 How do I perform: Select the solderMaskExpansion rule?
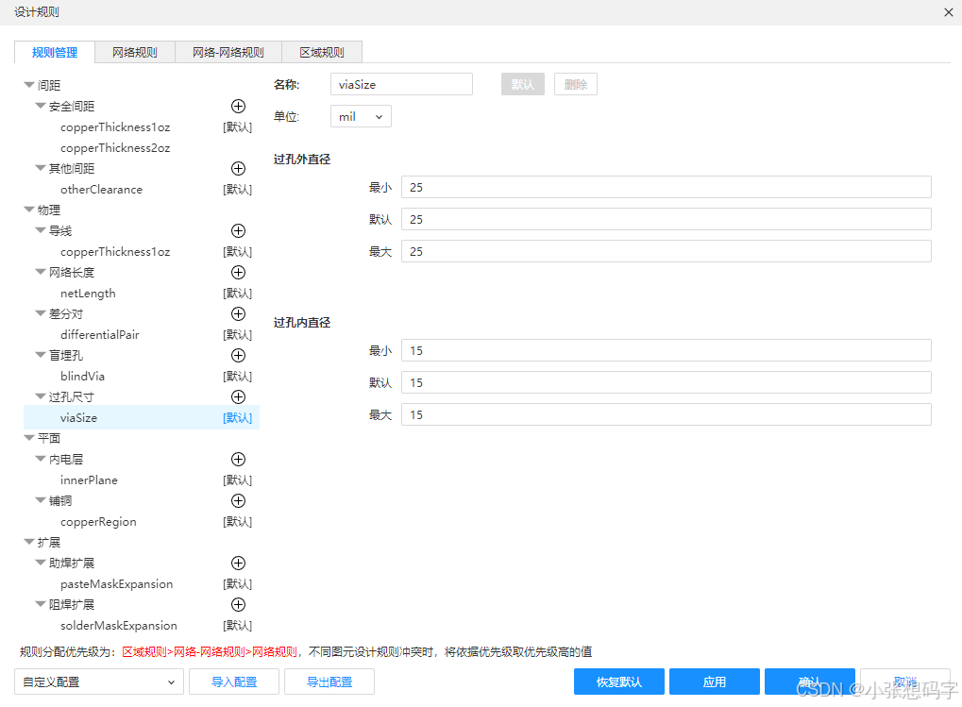119,626
